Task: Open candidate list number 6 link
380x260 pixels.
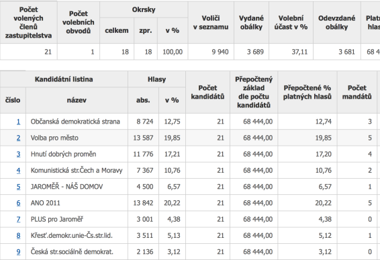Action: click(x=18, y=203)
